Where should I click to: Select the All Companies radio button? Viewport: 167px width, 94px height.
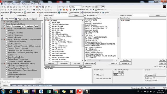[x=95, y=75]
